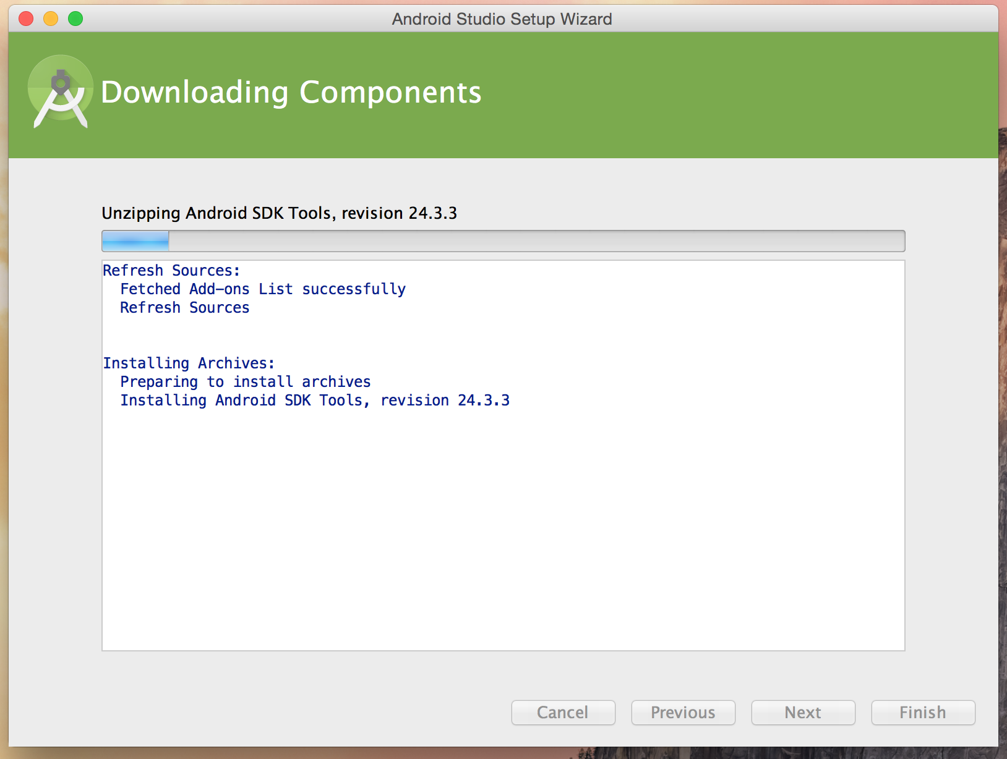
Task: Select 'Installing Android SDK Tools, revision 24.3.3' line
Action: (315, 401)
